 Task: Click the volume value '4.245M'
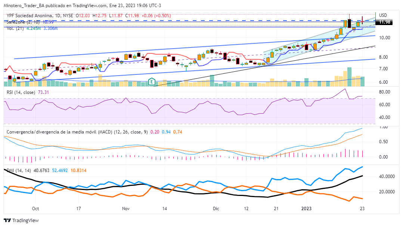[34, 28]
